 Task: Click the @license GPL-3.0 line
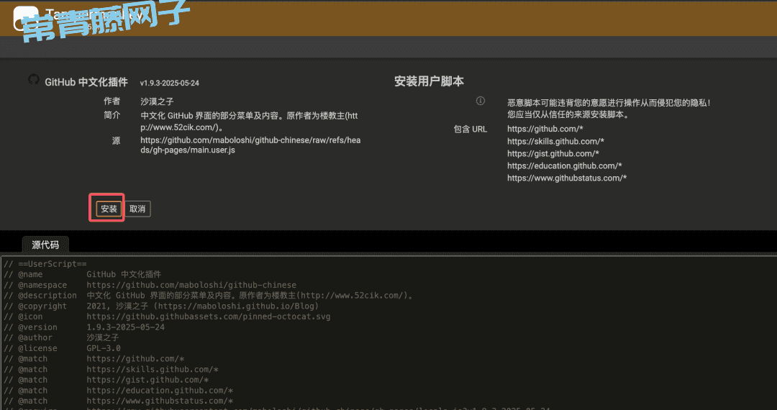(62, 348)
